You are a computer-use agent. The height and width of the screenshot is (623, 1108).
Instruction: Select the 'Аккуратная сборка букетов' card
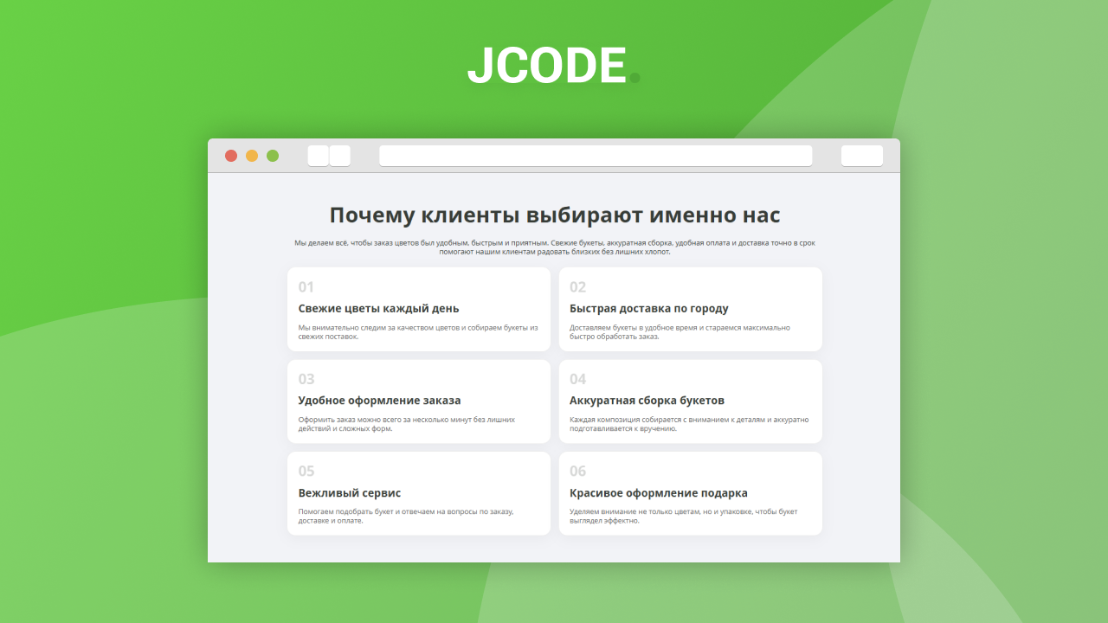pyautogui.click(x=690, y=401)
